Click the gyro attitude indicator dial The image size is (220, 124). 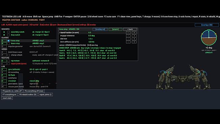[x=209, y=37]
